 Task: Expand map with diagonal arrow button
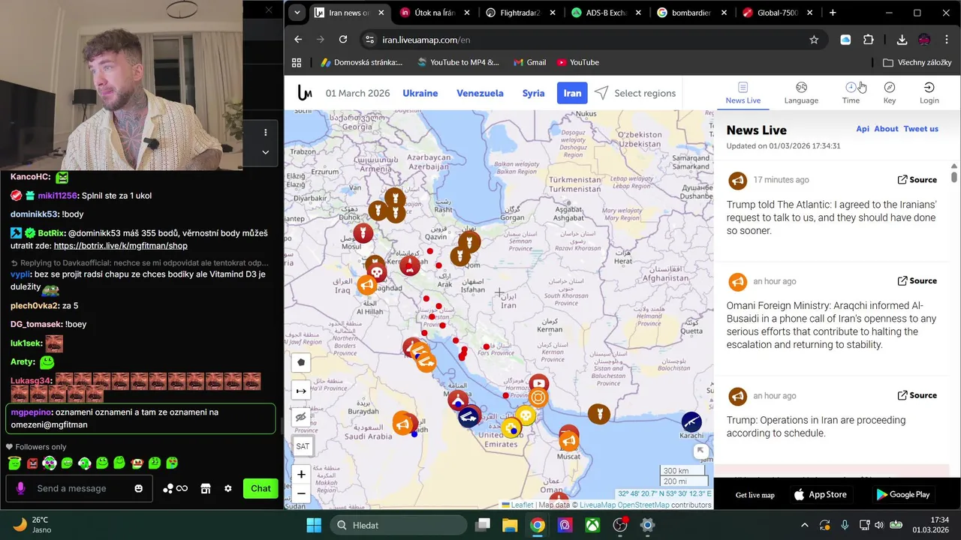click(700, 451)
